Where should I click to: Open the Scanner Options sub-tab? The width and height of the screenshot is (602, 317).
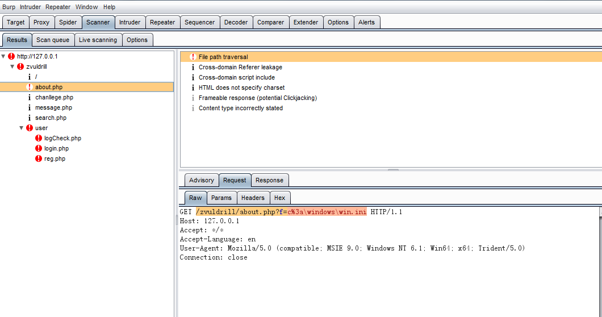point(137,40)
